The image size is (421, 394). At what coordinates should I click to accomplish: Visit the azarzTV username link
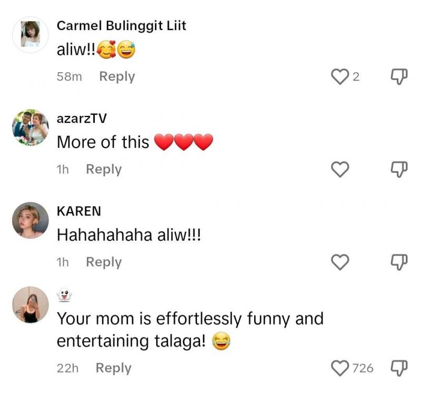(82, 118)
